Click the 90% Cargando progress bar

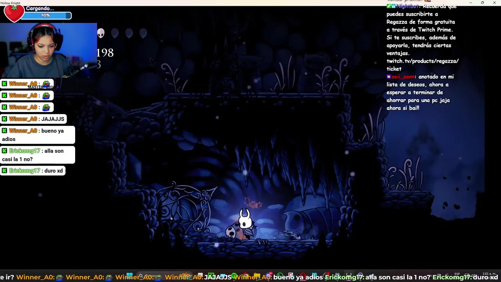click(x=46, y=15)
